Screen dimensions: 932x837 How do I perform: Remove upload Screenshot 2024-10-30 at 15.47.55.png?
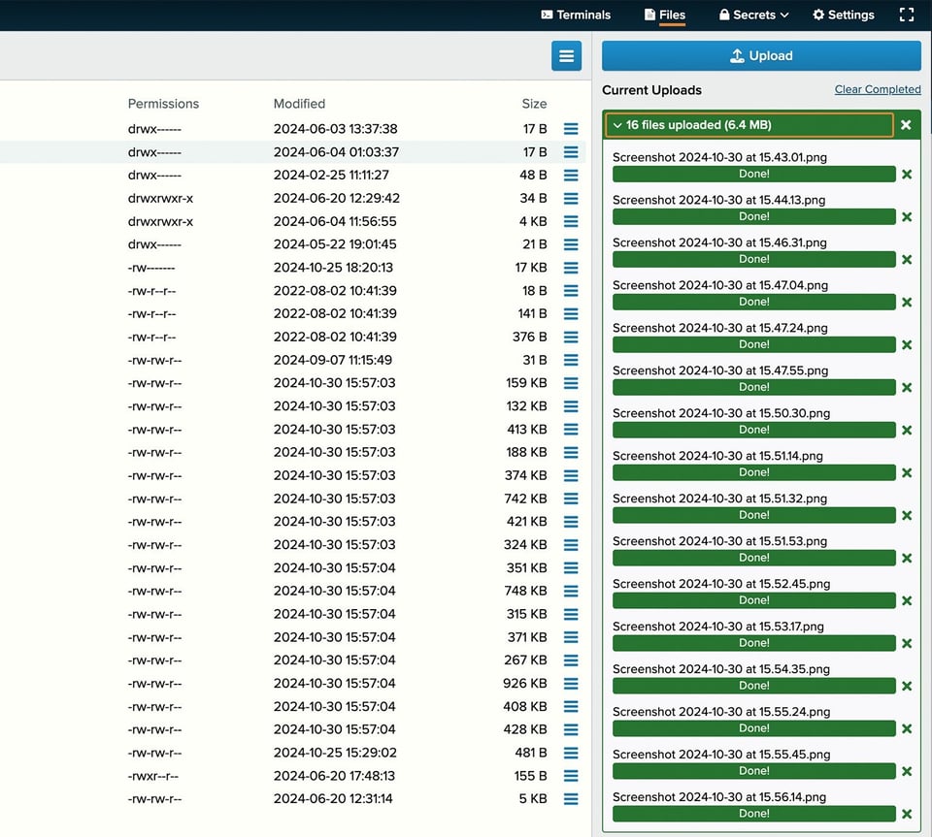coord(907,388)
